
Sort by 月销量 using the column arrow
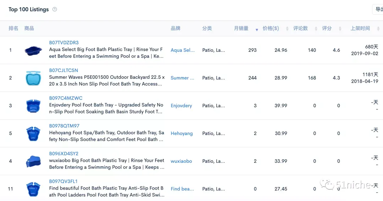(x=257, y=29)
